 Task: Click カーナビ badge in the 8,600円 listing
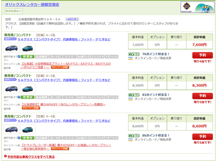pyautogui.click(x=55, y=138)
